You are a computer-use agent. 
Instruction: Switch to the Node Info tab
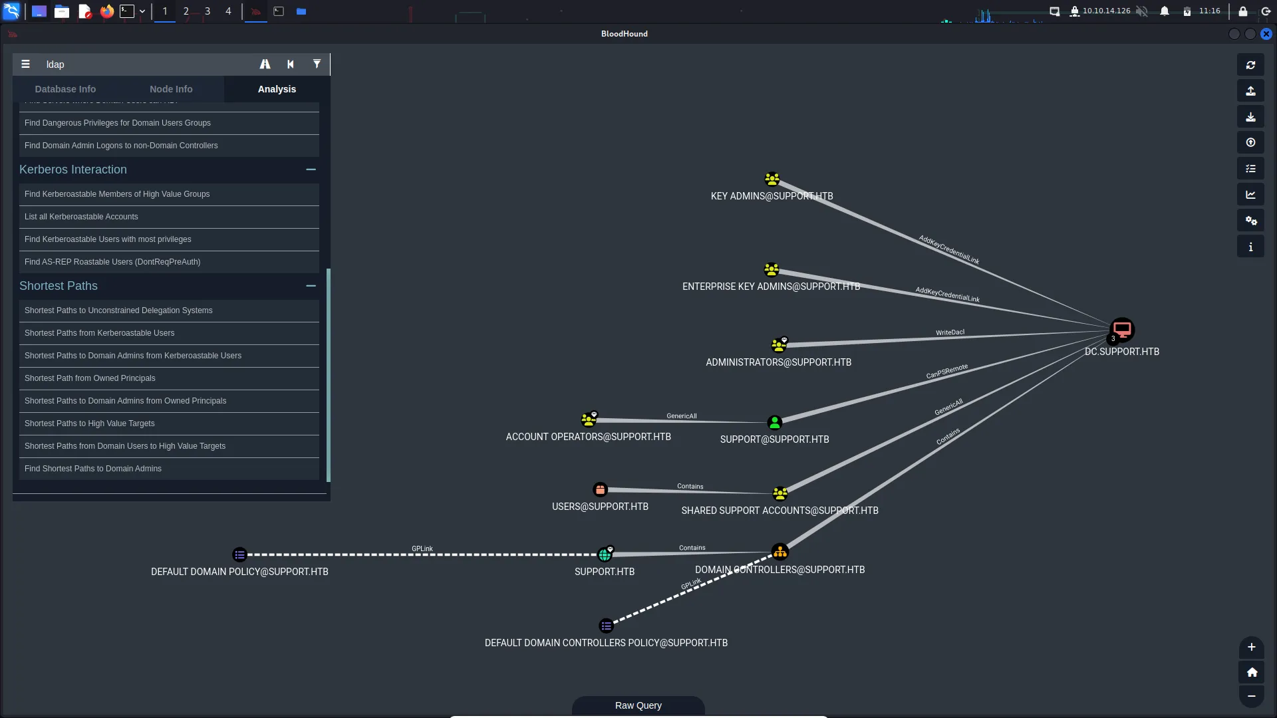[171, 89]
